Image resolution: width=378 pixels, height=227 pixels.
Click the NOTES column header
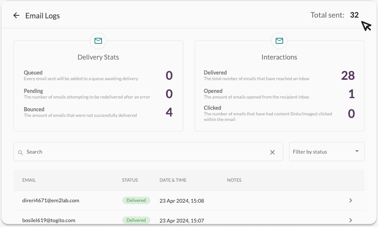click(x=234, y=180)
